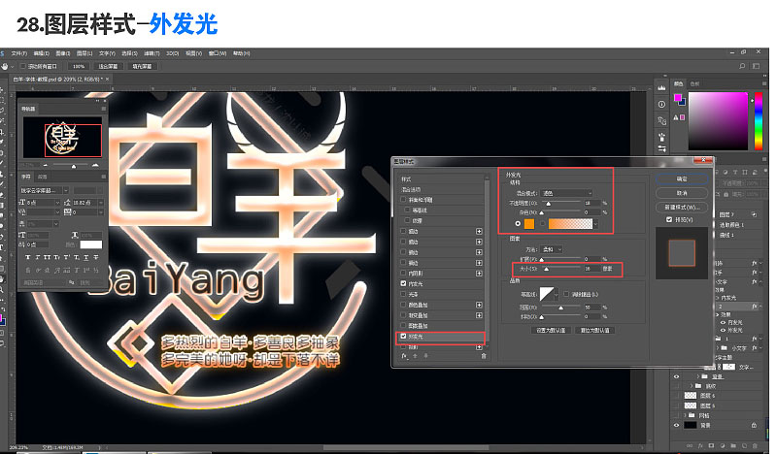This screenshot has width=777, height=454.
Task: Open the 等高线 contour picker dropdown
Action: click(x=556, y=294)
